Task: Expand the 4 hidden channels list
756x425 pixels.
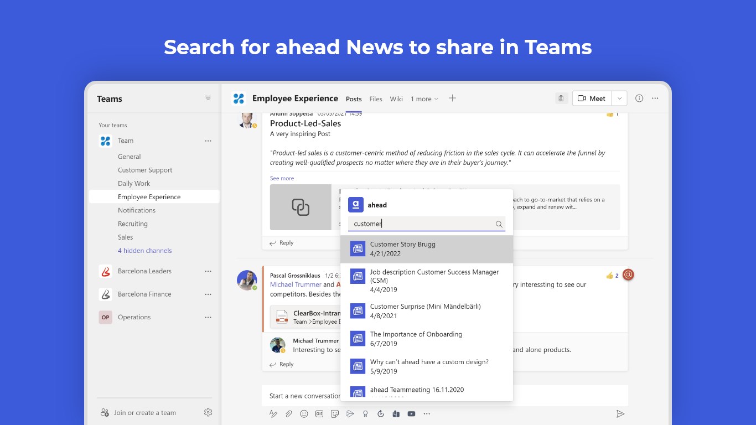Action: [x=145, y=251]
